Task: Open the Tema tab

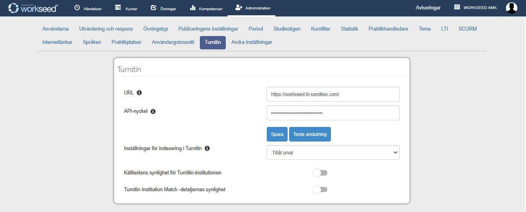Action: point(424,29)
